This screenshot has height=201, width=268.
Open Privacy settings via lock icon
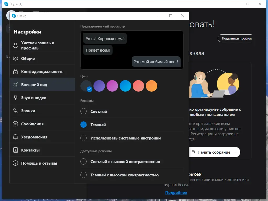[16, 71]
